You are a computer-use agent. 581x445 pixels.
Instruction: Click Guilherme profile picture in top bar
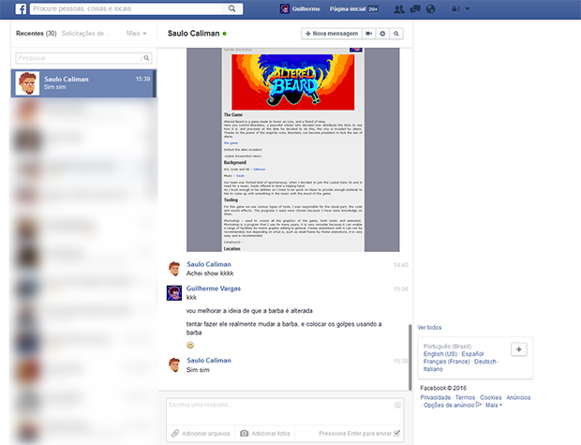click(x=285, y=8)
